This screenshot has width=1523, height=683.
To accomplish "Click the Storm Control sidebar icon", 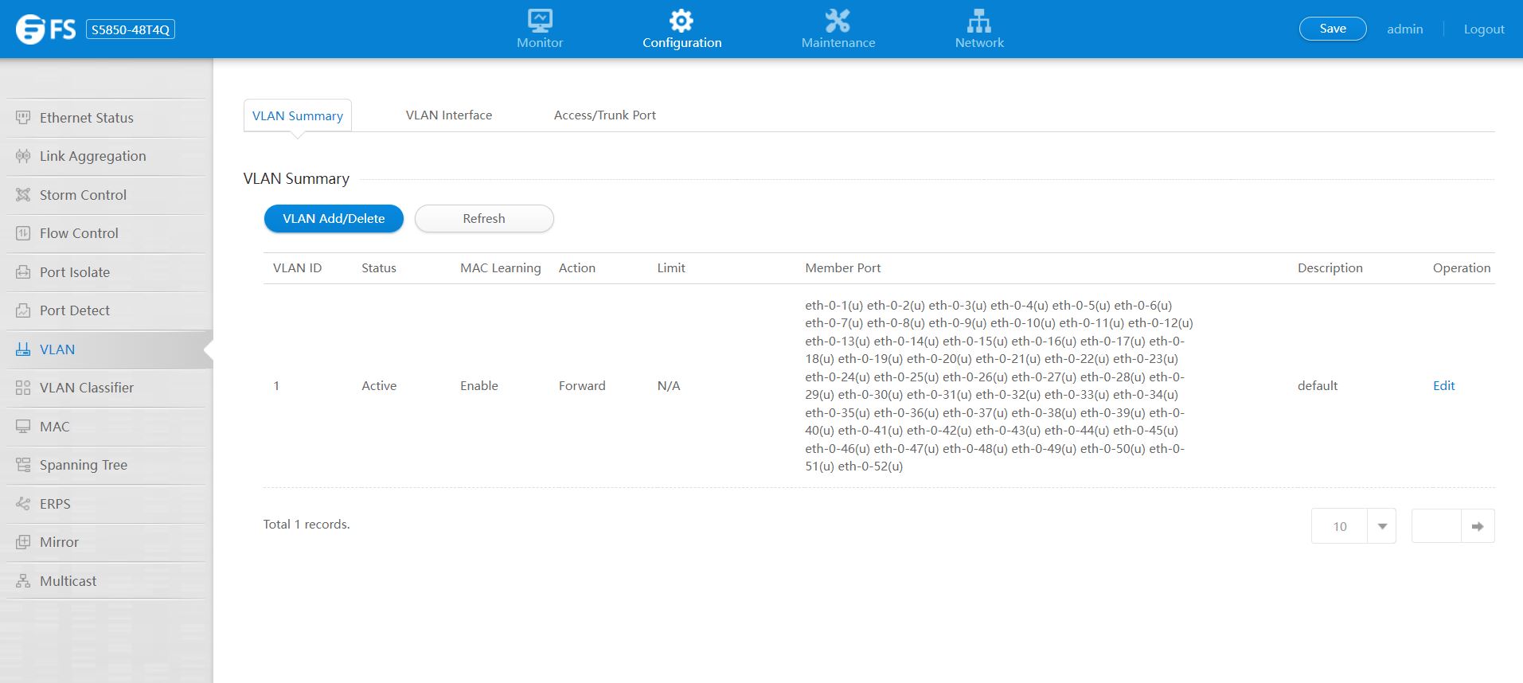I will [x=23, y=195].
